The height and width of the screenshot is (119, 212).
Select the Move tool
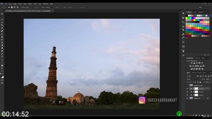point(2,14)
